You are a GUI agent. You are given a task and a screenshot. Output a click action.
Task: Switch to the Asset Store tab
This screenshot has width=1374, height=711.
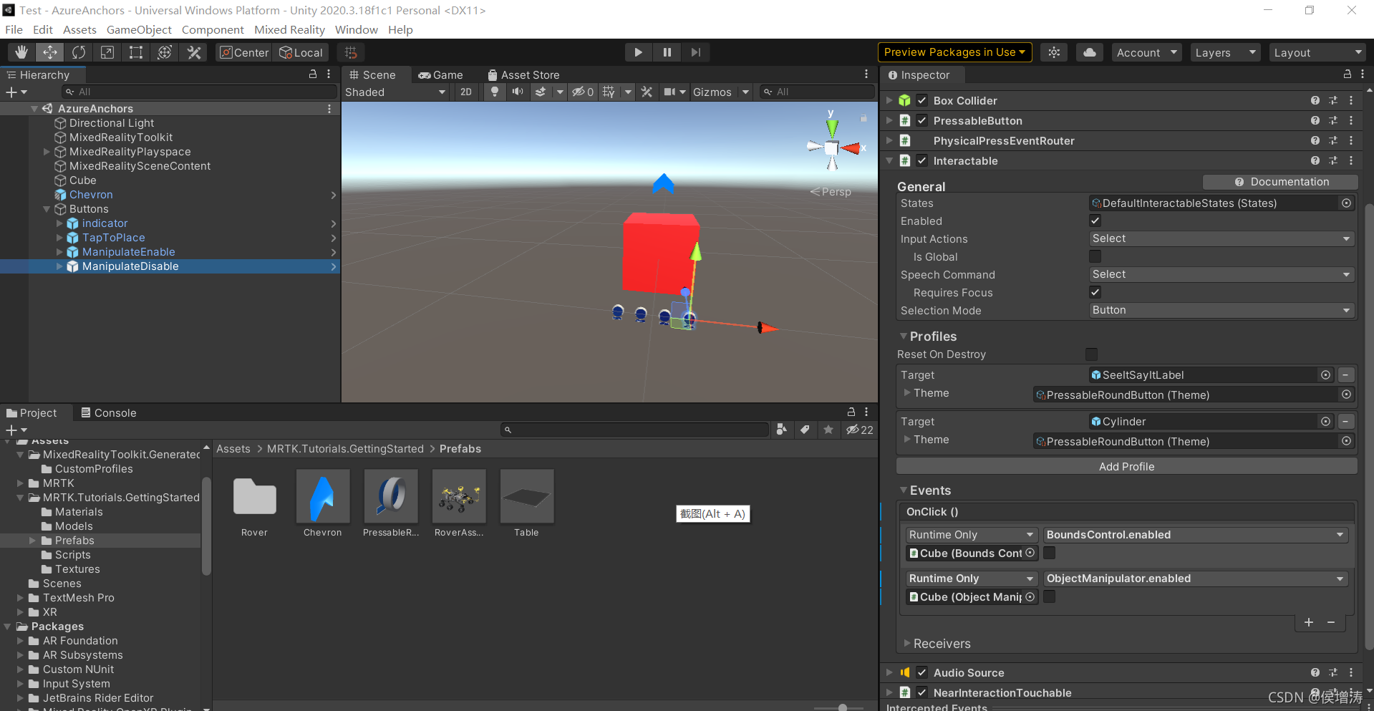pos(523,74)
